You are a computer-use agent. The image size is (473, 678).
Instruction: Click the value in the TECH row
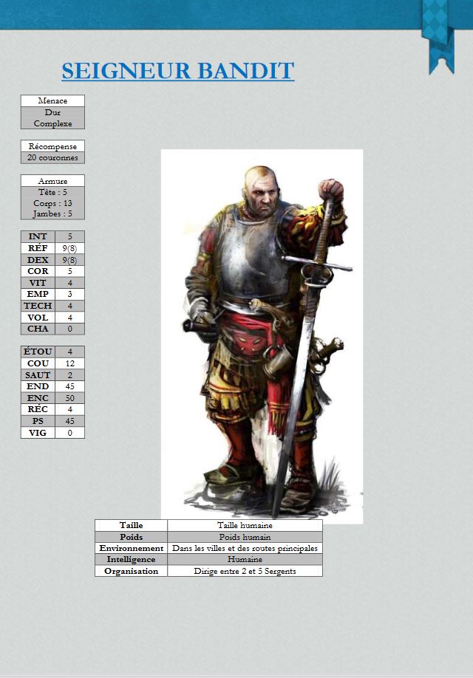tap(69, 306)
